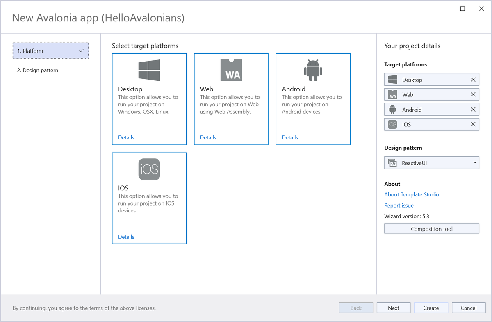This screenshot has height=322, width=492.
Task: Cancel the wizard
Action: coord(469,308)
